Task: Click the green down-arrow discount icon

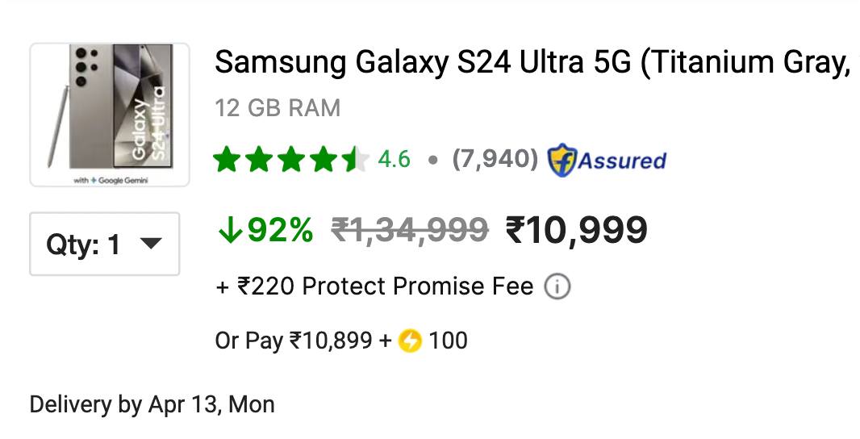Action: pyautogui.click(x=229, y=229)
